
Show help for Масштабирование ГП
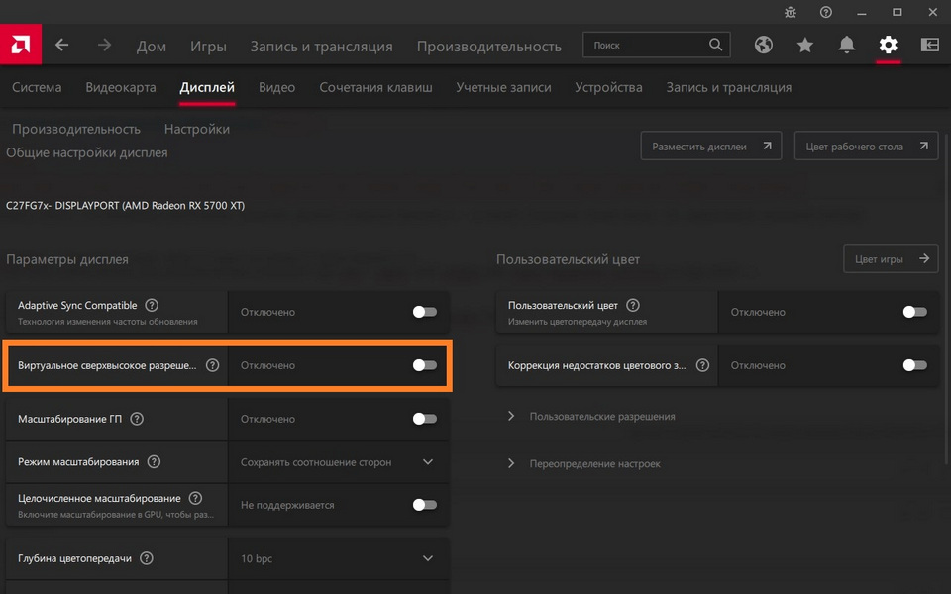pos(137,419)
